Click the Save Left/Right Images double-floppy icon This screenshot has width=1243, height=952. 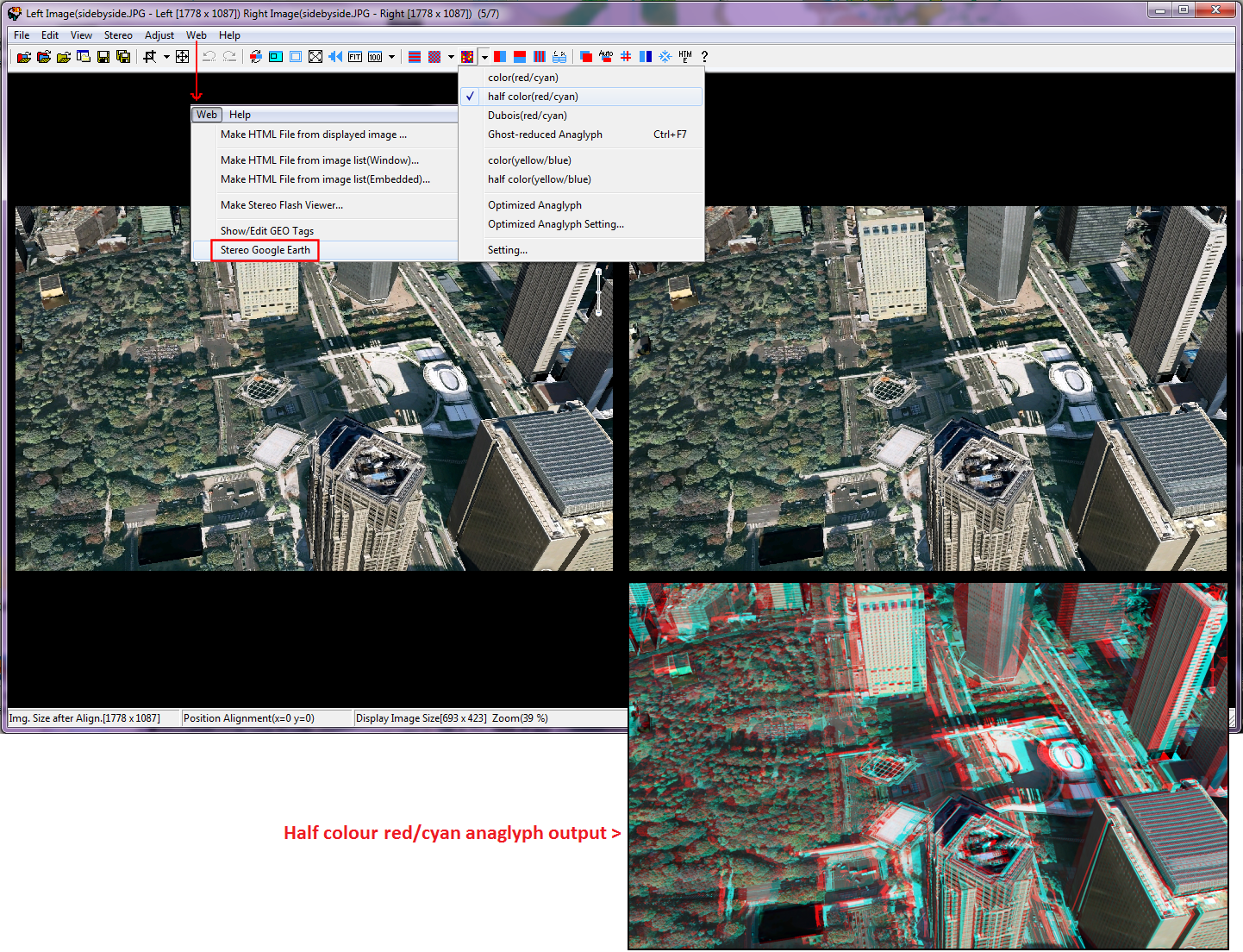click(123, 57)
